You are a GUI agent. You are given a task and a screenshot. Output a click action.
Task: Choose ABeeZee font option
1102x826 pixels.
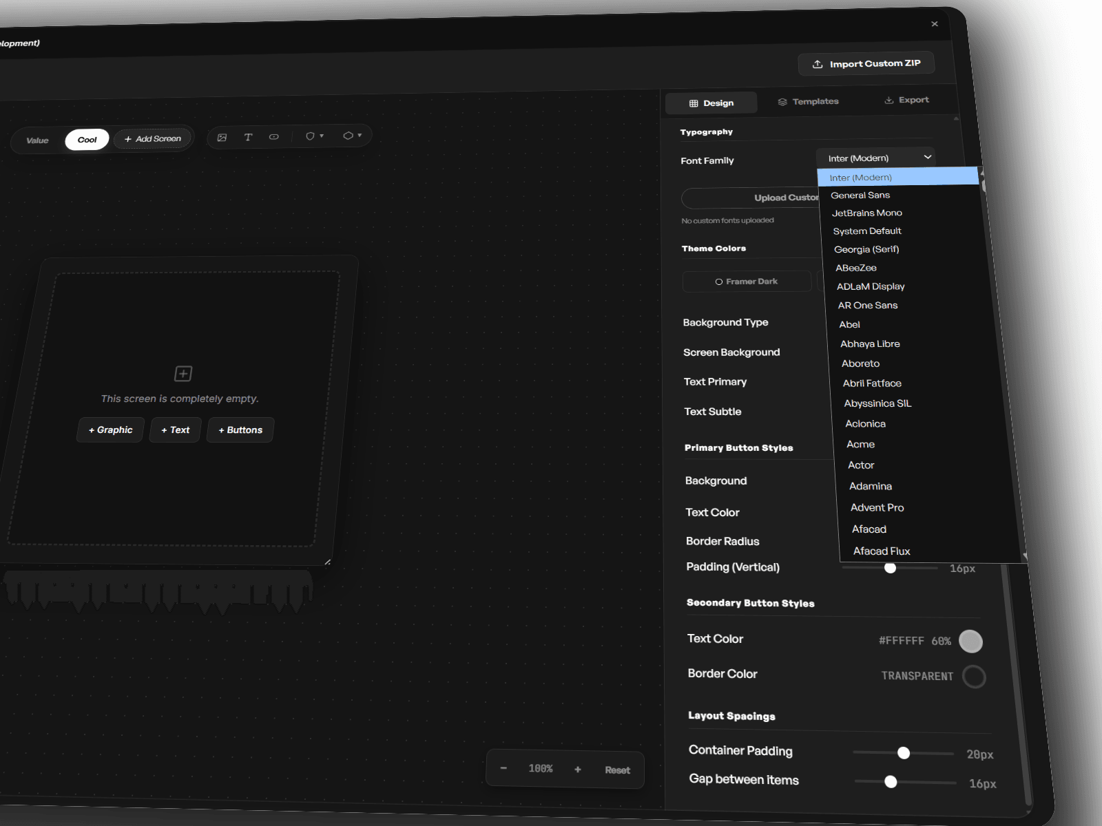[x=856, y=268]
